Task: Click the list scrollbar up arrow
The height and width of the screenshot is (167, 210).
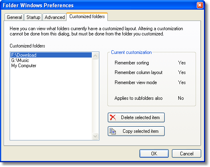Action: tap(95, 56)
